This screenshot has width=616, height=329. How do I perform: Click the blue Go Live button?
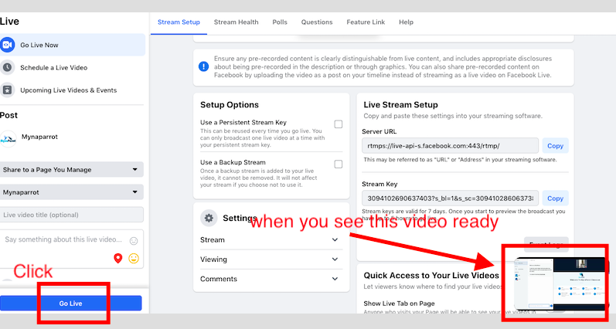(x=70, y=303)
